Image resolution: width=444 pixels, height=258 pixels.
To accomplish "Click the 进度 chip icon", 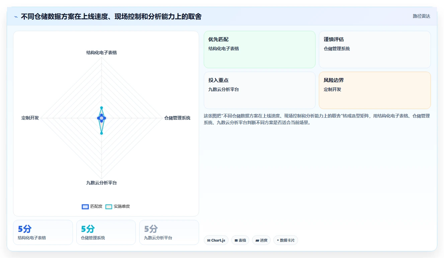I will click(257, 240).
